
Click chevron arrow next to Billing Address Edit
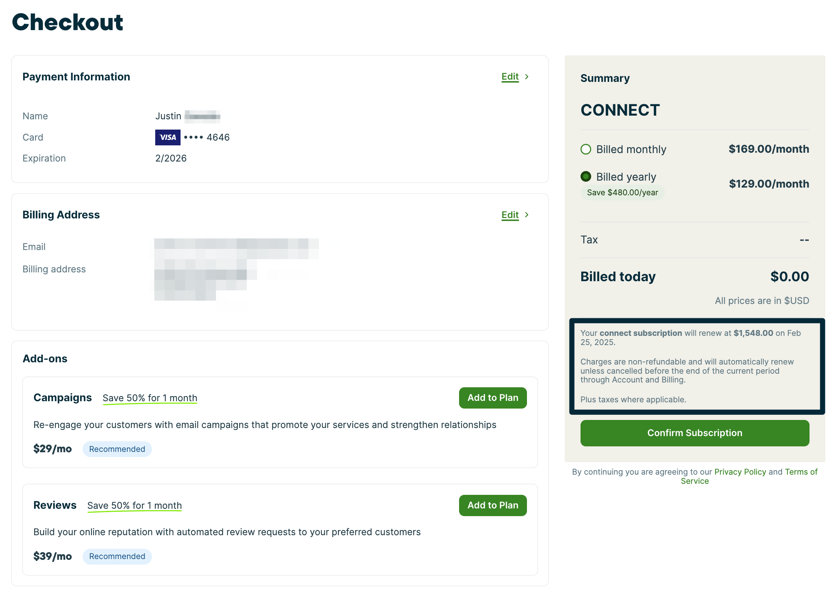coord(527,215)
